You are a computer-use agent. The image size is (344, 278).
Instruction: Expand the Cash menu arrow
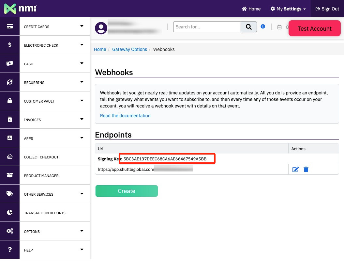pos(82,63)
